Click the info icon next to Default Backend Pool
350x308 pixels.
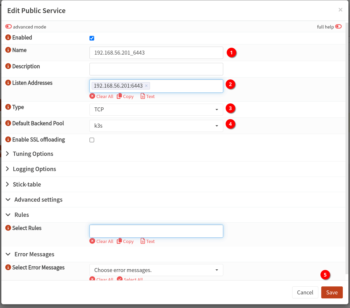[x=8, y=123]
